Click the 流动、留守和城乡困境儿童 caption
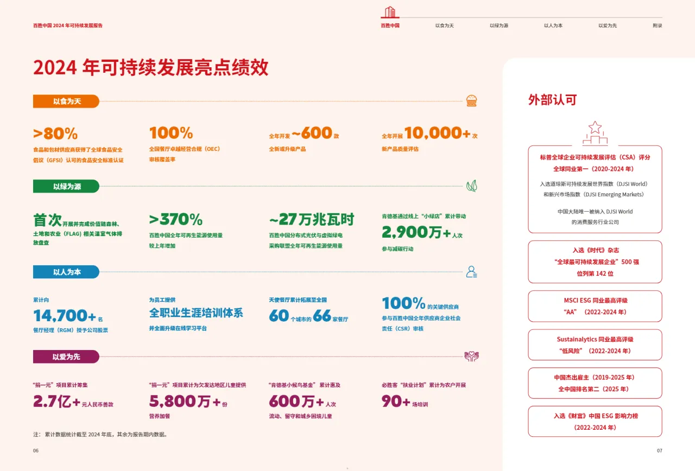The image size is (695, 471). [x=300, y=416]
